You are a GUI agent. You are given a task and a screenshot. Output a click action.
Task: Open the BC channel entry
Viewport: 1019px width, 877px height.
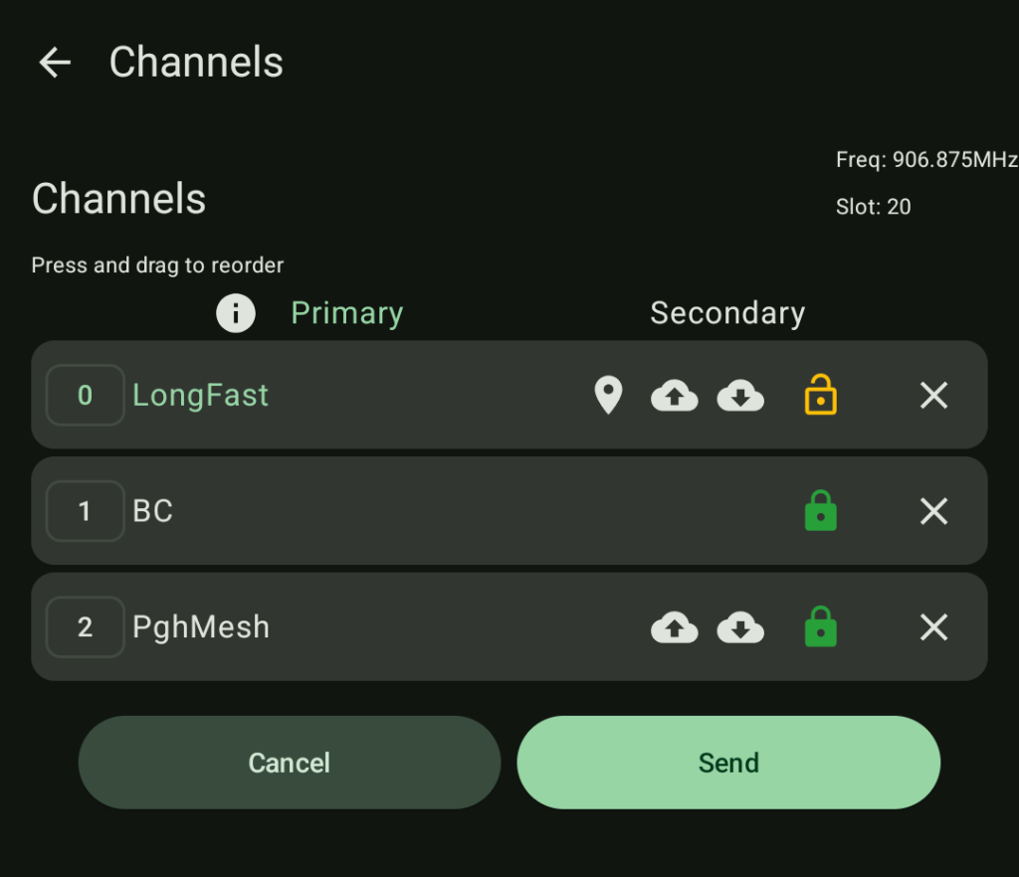153,511
